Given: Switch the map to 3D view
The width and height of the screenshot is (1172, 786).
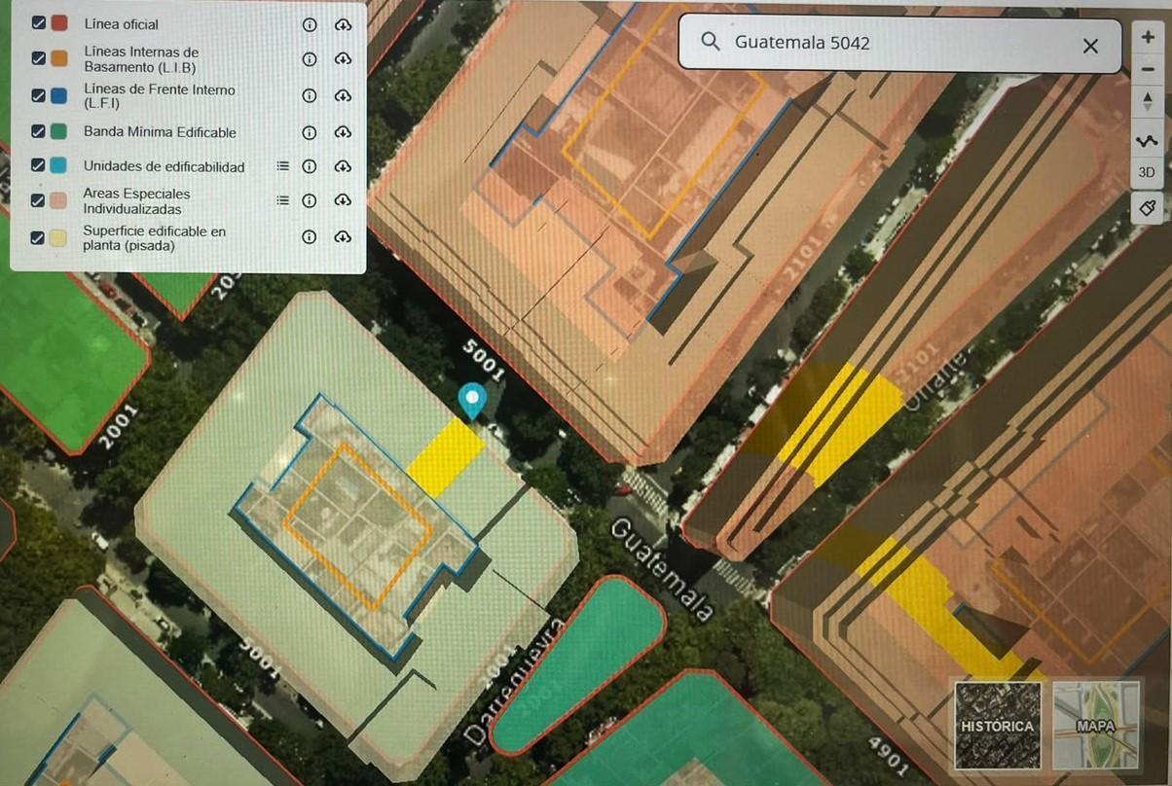Looking at the screenshot, I should [x=1147, y=172].
